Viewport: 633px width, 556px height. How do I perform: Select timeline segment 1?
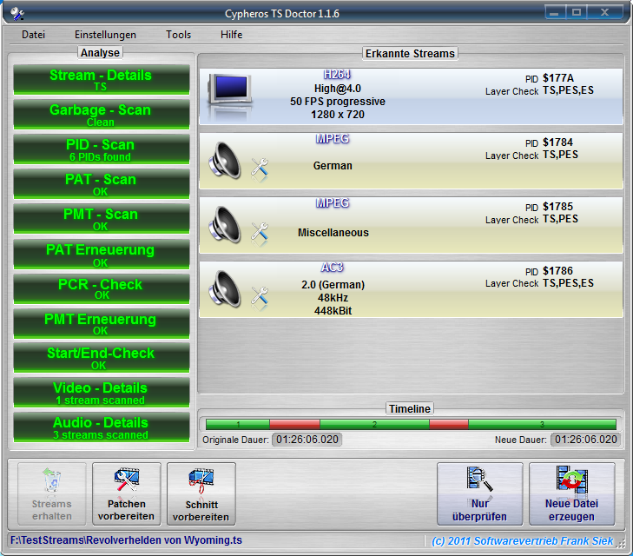click(238, 424)
